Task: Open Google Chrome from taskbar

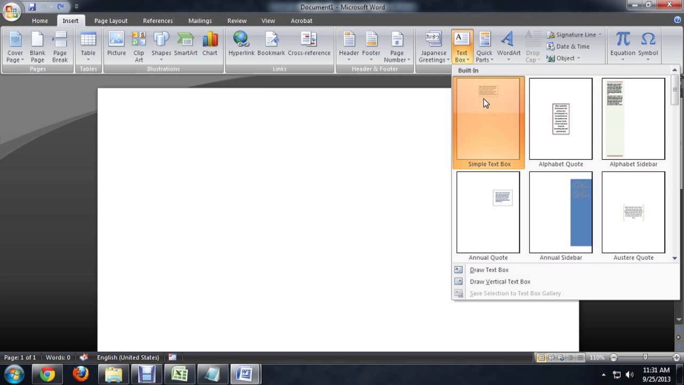Action: [47, 374]
